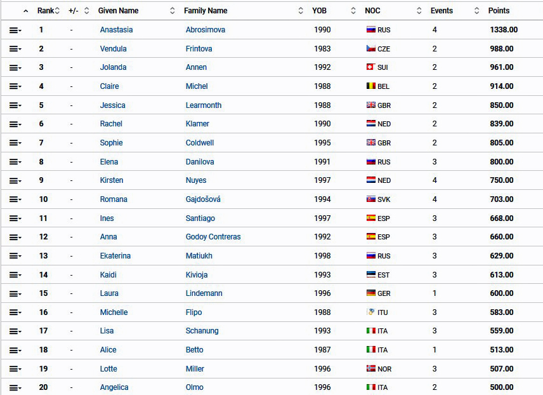
Task: Click the Norwegian flag next to NOR
Action: (370, 368)
